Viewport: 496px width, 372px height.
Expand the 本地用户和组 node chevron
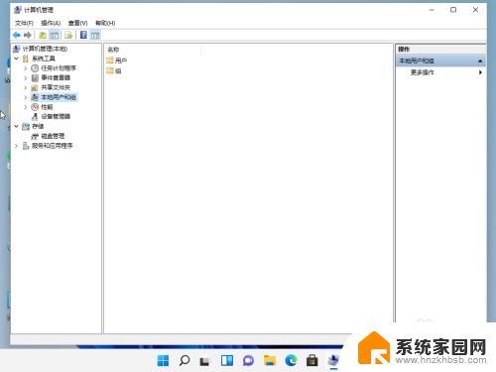(x=26, y=97)
